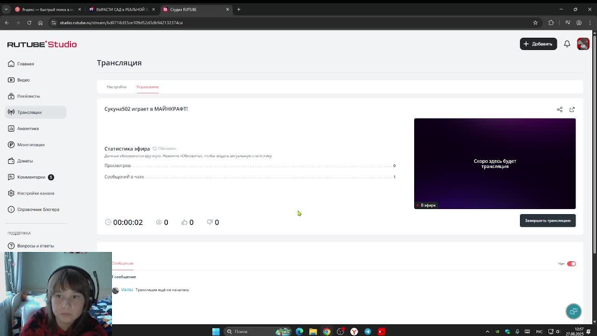Reload the page
The width and height of the screenshot is (597, 336).
tap(29, 22)
